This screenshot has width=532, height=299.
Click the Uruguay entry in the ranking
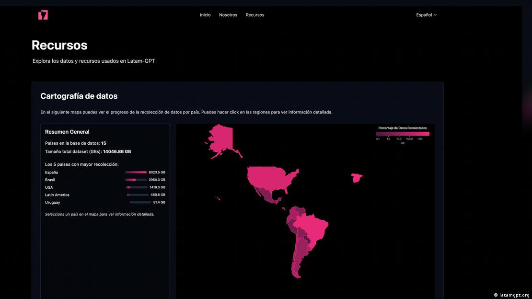pos(52,202)
